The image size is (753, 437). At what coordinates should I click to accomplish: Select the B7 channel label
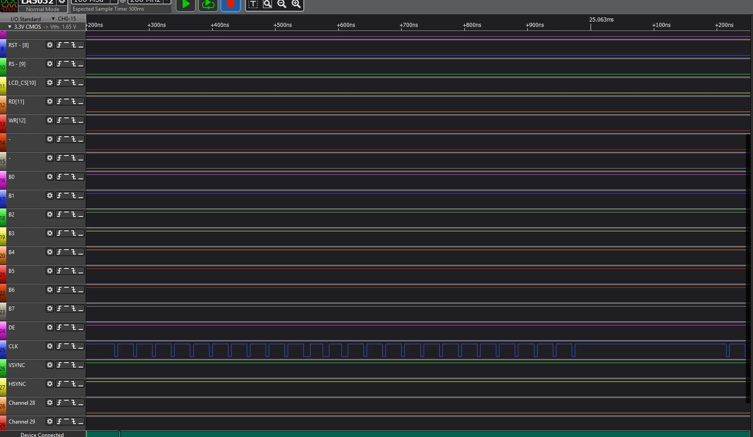pyautogui.click(x=12, y=308)
